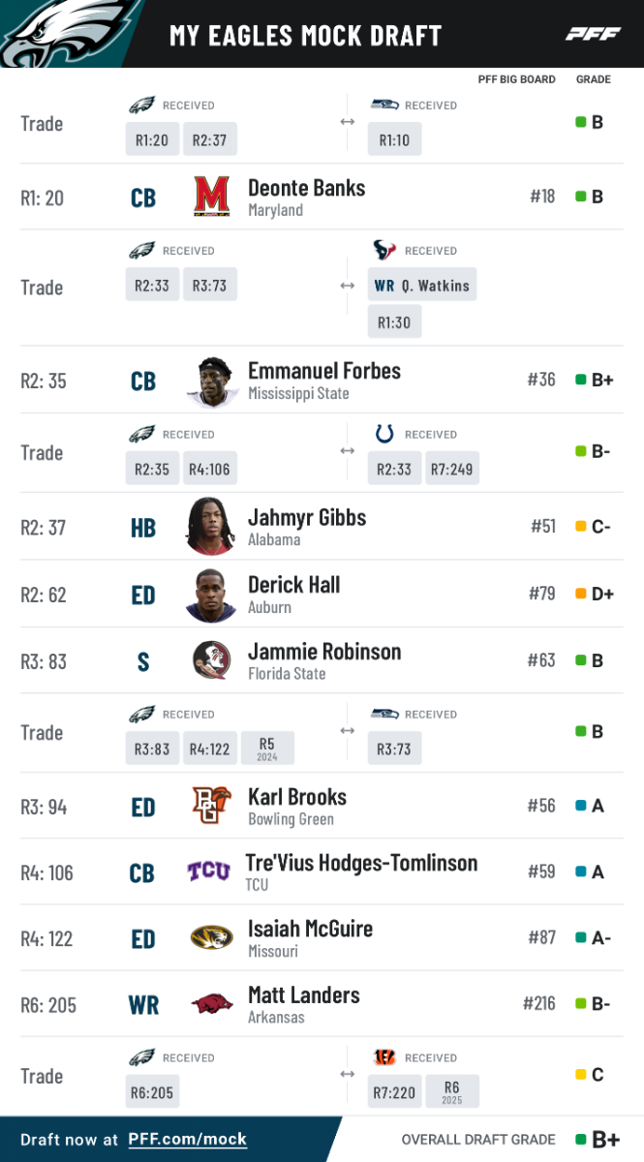The height and width of the screenshot is (1162, 644).
Task: Click the Bengals logo in the last trade
Action: (384, 1057)
